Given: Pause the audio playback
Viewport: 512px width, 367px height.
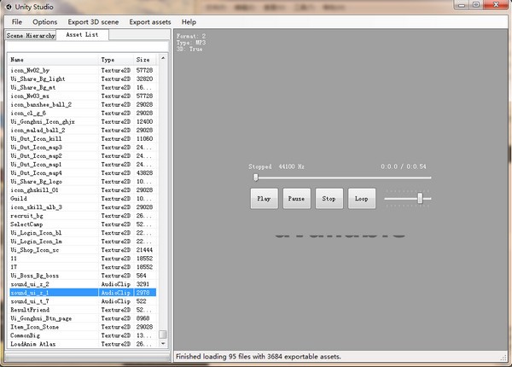Looking at the screenshot, I should [x=296, y=199].
